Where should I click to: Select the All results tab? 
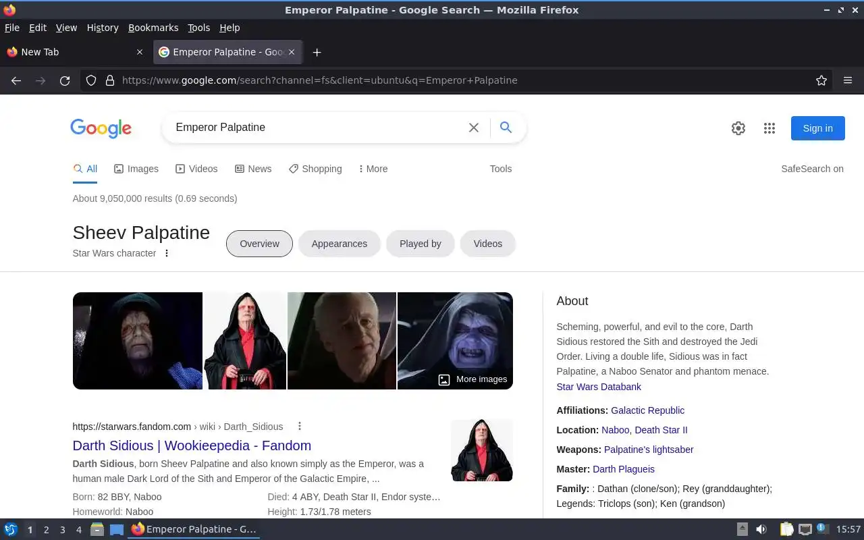coord(85,169)
